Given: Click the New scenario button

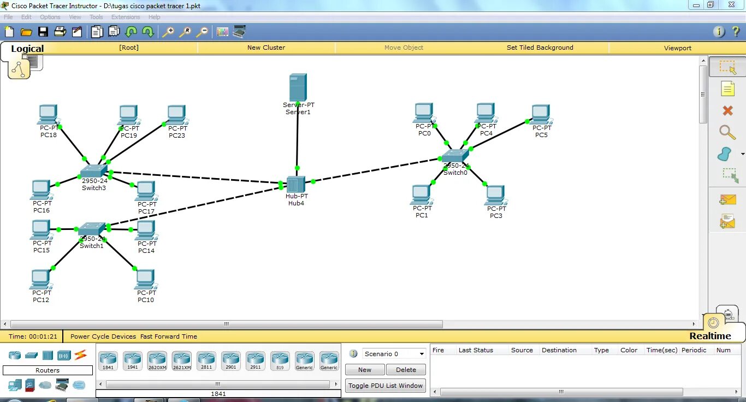Looking at the screenshot, I should [365, 370].
